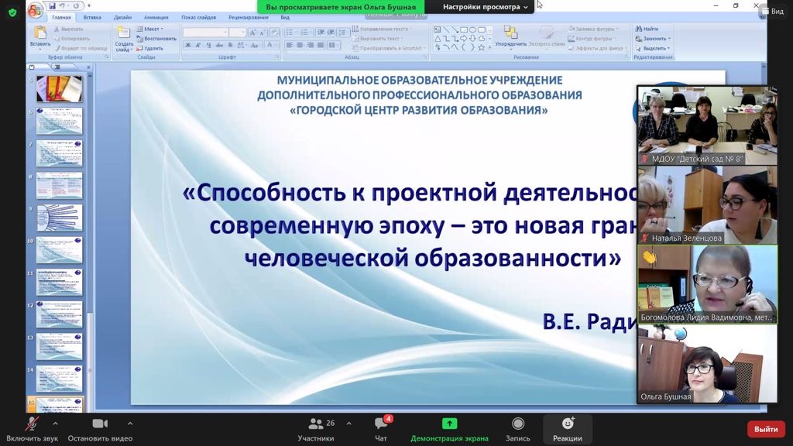The image size is (793, 446).
Task: Open audio options arrow beside microphone
Action: pyautogui.click(x=55, y=424)
